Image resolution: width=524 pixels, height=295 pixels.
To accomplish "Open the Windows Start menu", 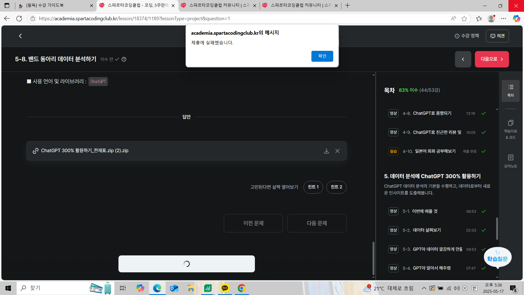I will click(x=8, y=288).
